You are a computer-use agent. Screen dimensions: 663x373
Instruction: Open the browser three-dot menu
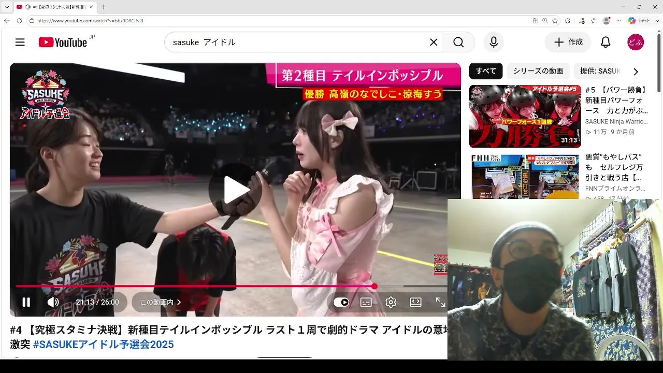coord(619,21)
